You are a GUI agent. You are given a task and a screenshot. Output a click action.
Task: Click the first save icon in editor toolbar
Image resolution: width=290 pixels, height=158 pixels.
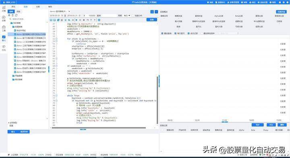click(x=51, y=20)
